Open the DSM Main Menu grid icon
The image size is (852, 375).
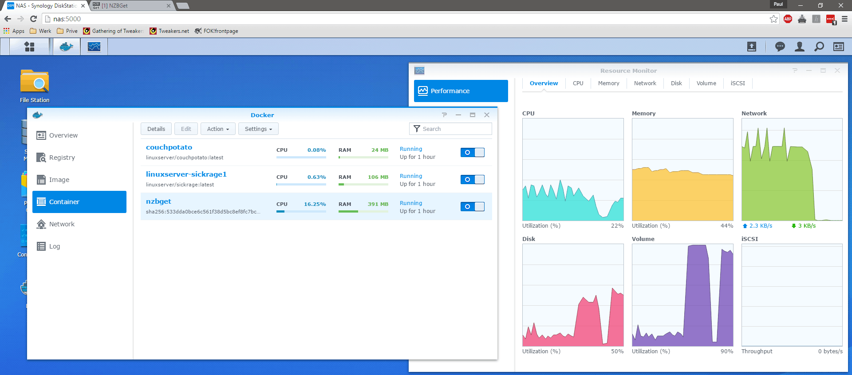click(29, 47)
